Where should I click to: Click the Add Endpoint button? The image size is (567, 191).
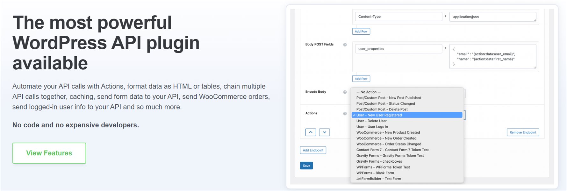(x=313, y=150)
